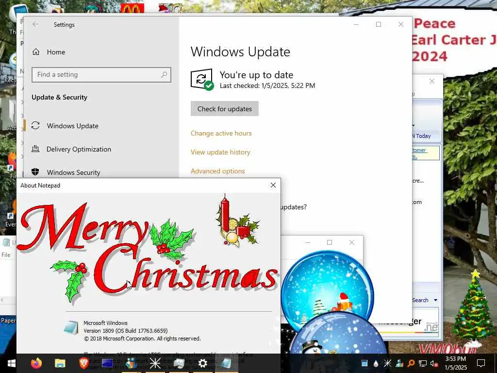
Task: Expand the Messenger Search dropdown arrow
Action: [x=435, y=300]
